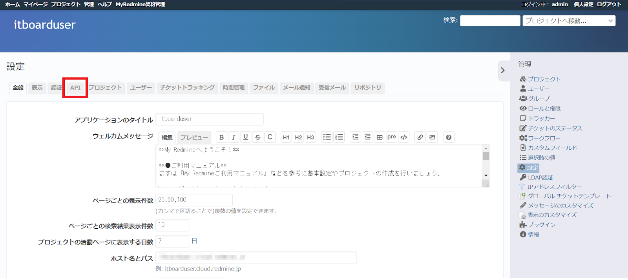The width and height of the screenshot is (628, 280).
Task: Apply italic formatting in the editor toolbar
Action: tap(234, 137)
